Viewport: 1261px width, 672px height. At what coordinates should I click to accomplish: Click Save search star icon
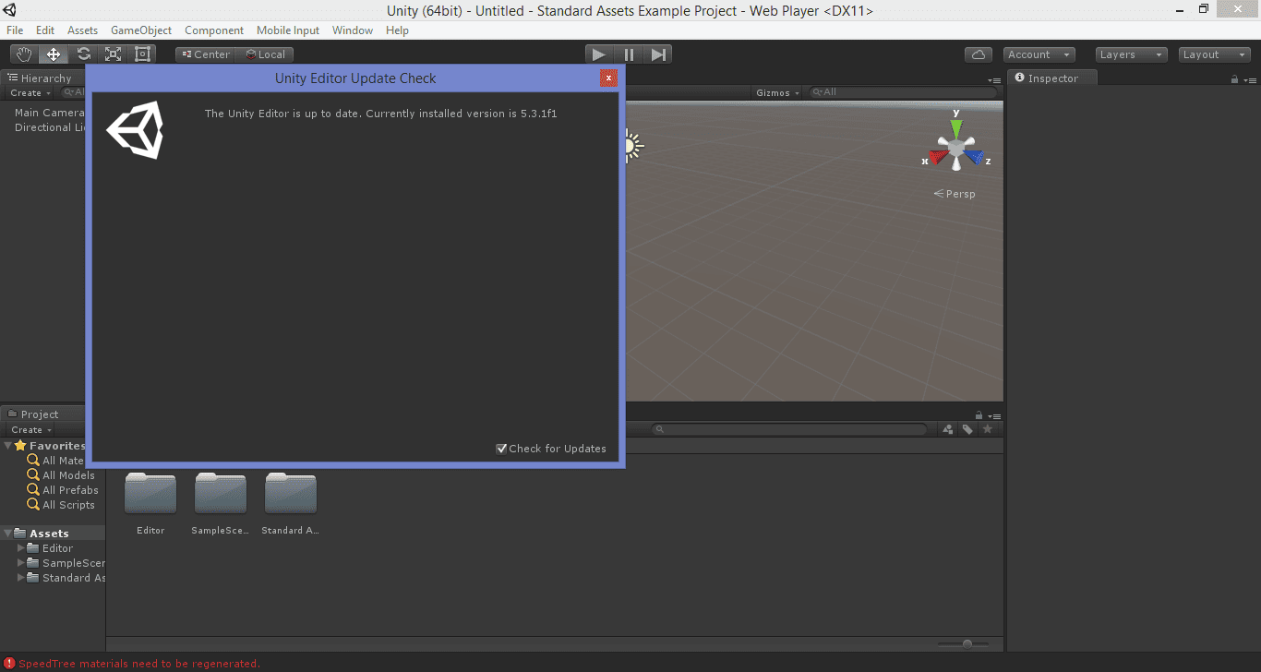987,429
